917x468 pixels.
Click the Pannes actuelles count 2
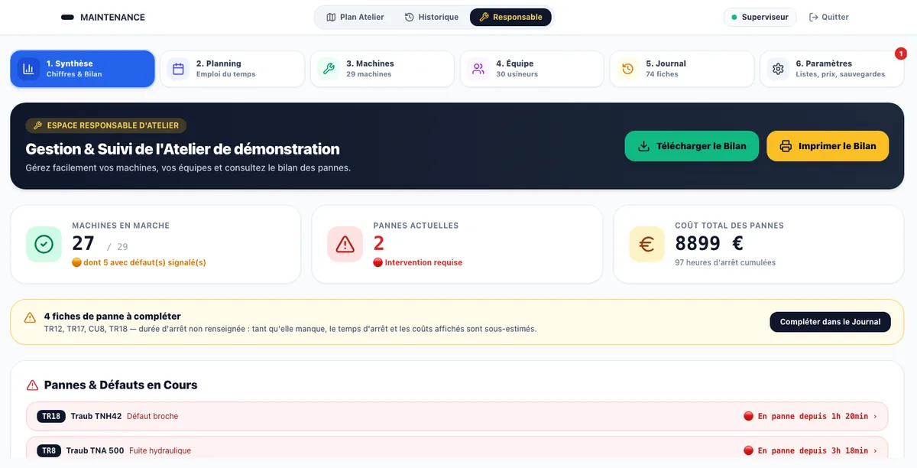[x=379, y=243]
